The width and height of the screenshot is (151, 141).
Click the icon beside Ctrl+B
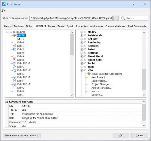pos(14,60)
